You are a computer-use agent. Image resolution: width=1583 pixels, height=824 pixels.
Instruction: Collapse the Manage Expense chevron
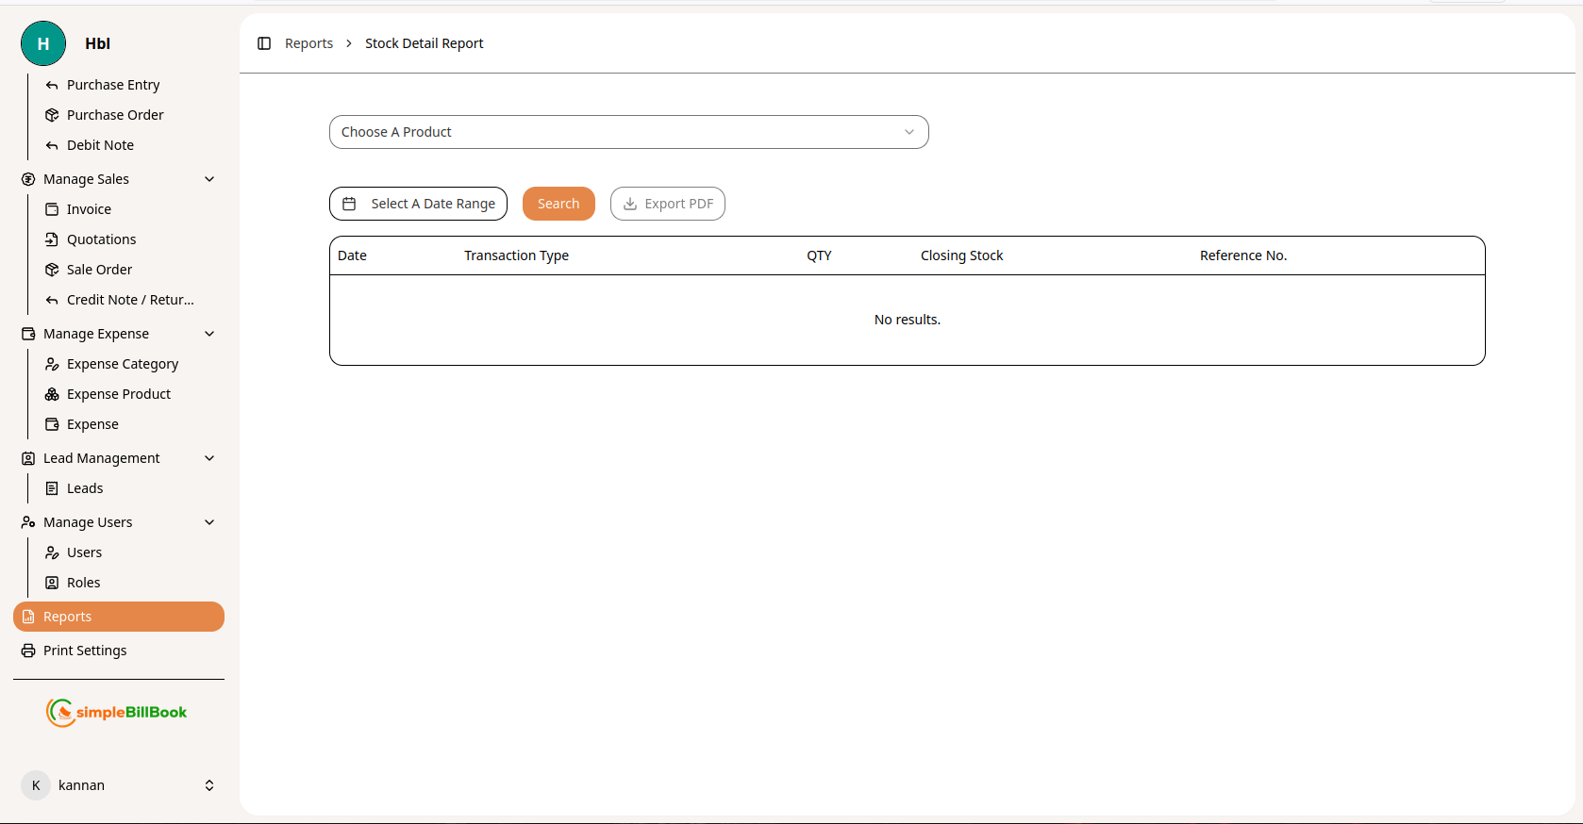point(209,334)
